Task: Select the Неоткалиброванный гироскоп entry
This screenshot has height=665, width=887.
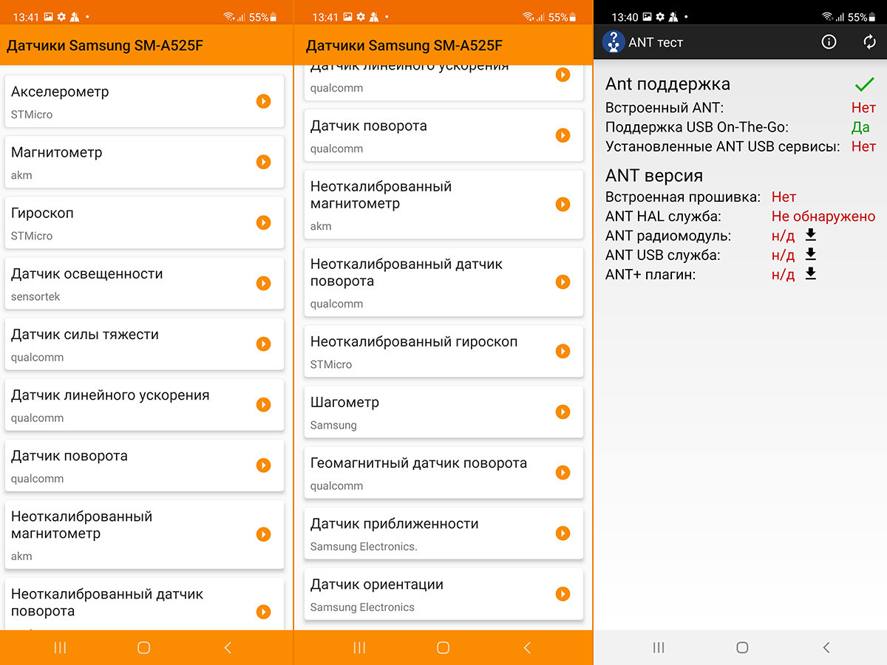Action: pos(443,351)
